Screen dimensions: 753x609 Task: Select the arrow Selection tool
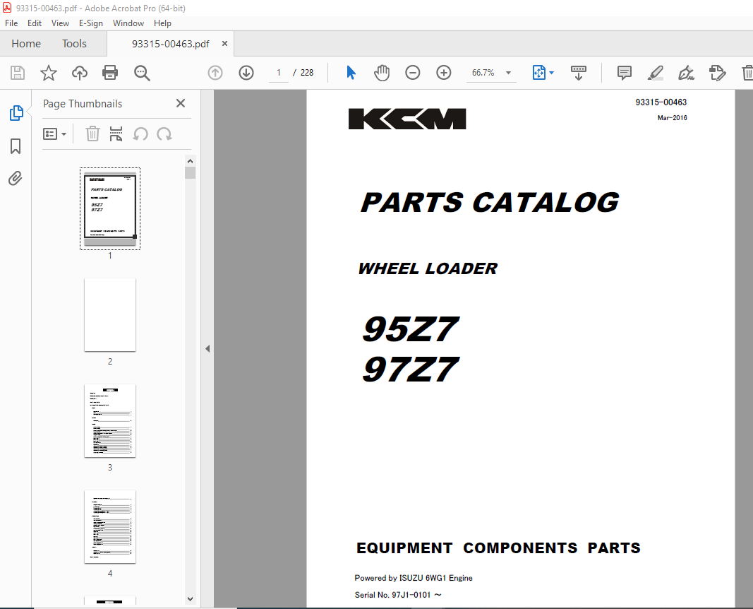pos(351,73)
